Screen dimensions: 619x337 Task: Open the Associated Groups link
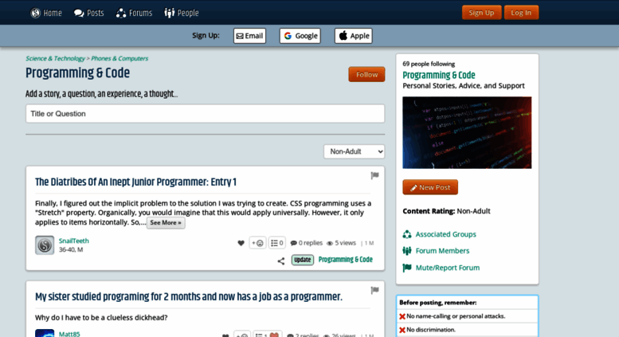tap(445, 234)
